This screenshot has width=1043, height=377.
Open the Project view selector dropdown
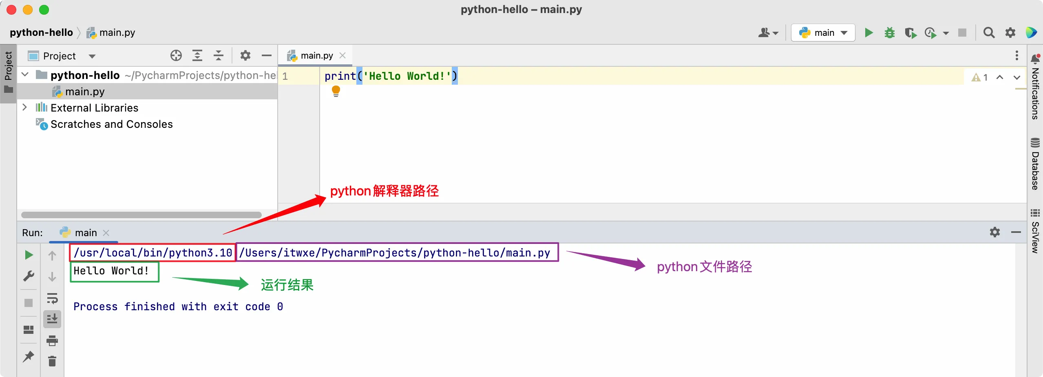(92, 56)
